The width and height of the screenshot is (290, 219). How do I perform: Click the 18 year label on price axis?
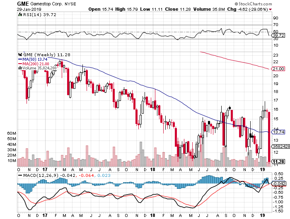point(152,169)
